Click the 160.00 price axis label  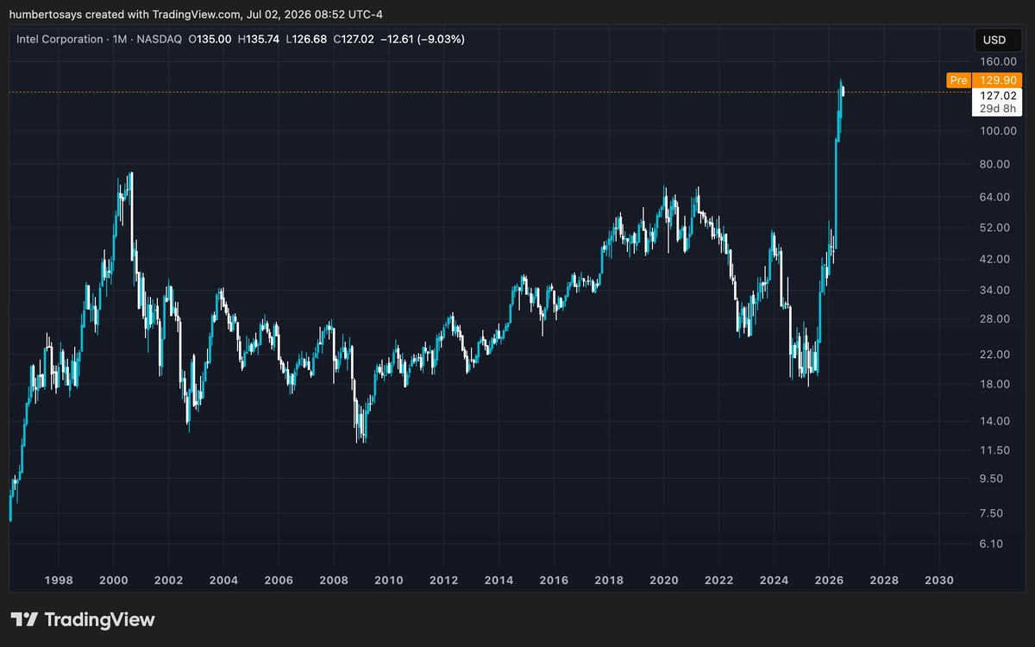pos(997,62)
